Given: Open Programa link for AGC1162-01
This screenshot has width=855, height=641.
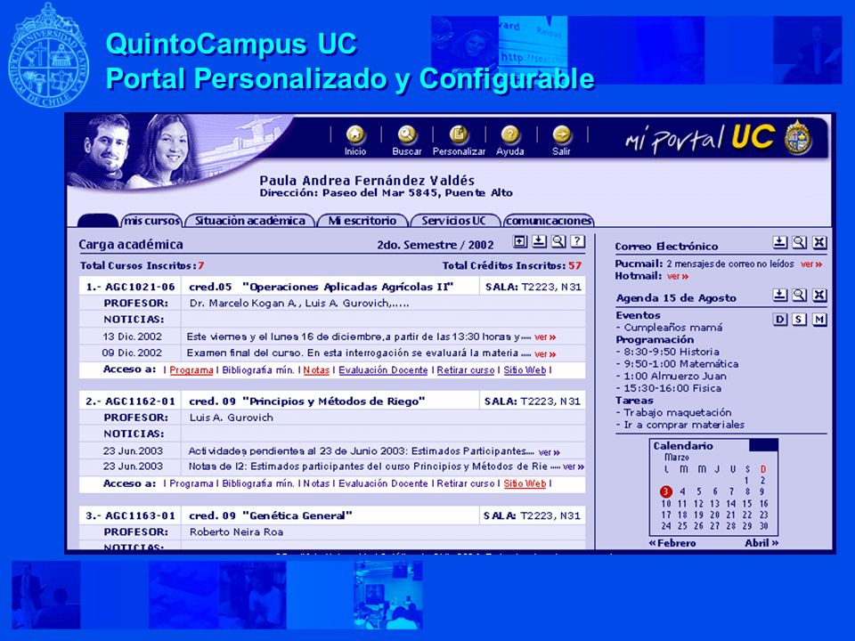Looking at the screenshot, I should [191, 483].
